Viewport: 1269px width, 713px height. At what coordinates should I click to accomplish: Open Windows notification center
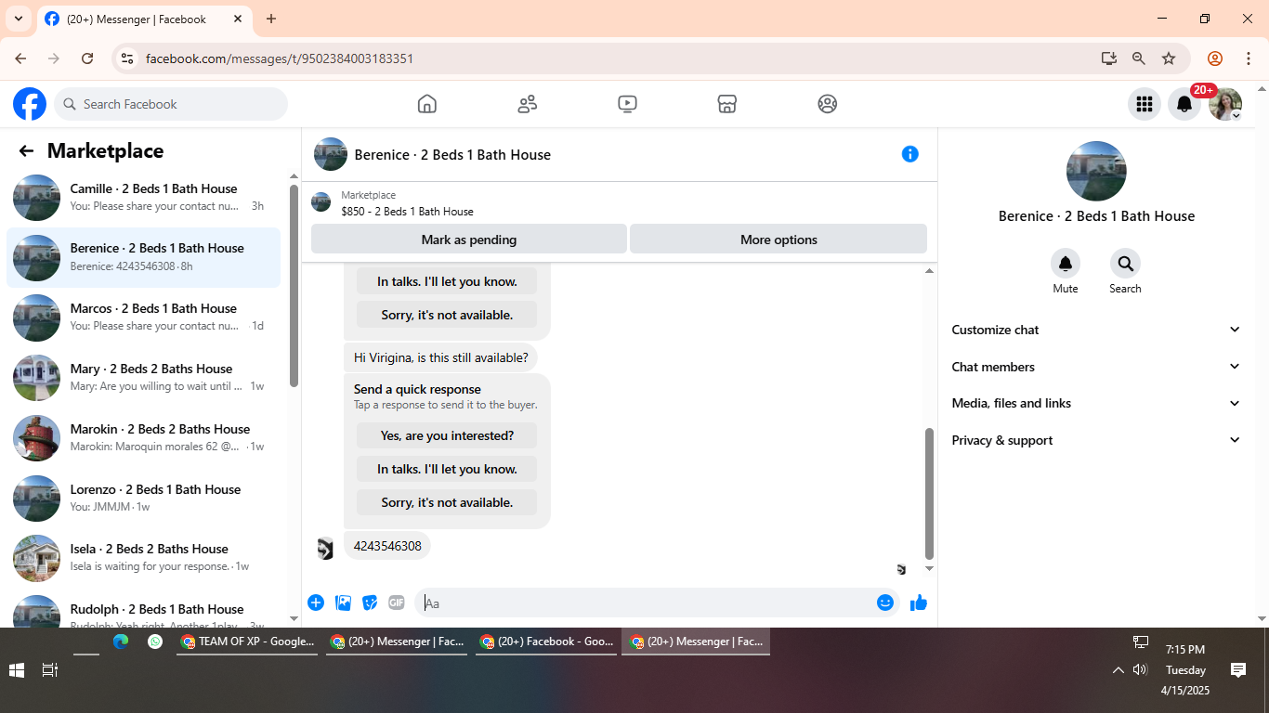[x=1237, y=669]
